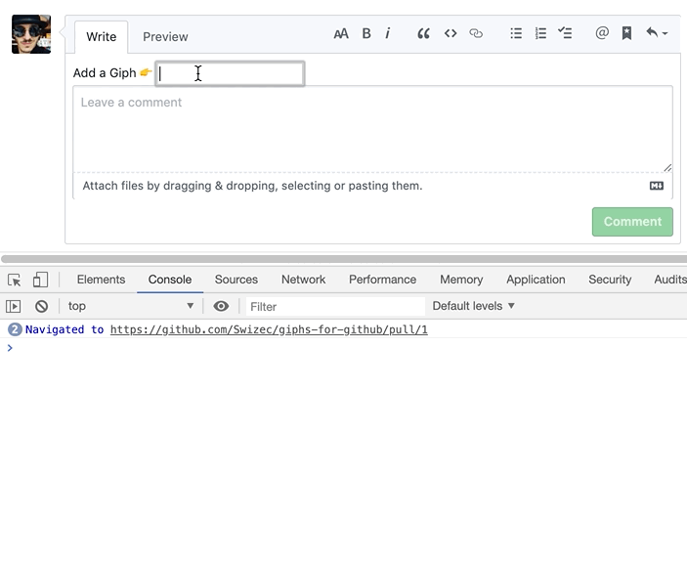This screenshot has height=563, width=687.
Task: Toggle bold formatting in comment toolbar
Action: 366,34
